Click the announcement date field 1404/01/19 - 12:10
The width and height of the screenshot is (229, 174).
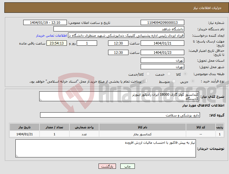[x=45, y=22]
